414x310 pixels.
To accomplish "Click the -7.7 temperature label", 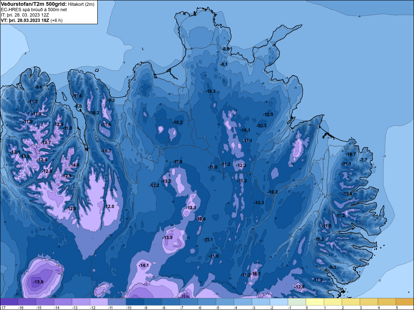I will click(x=363, y=160).
